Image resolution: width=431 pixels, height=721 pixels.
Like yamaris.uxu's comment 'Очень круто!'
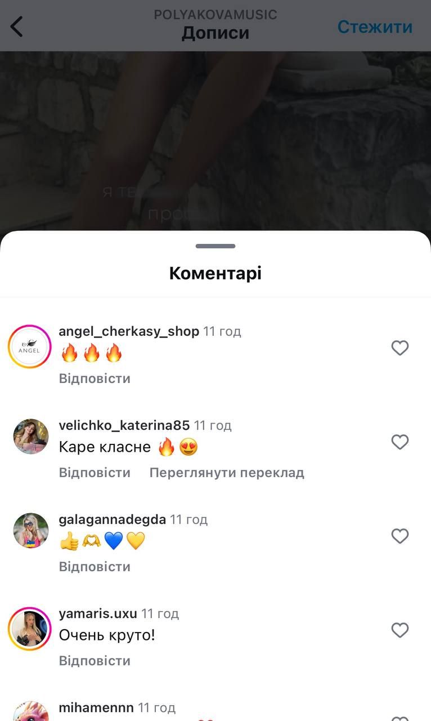[399, 630]
